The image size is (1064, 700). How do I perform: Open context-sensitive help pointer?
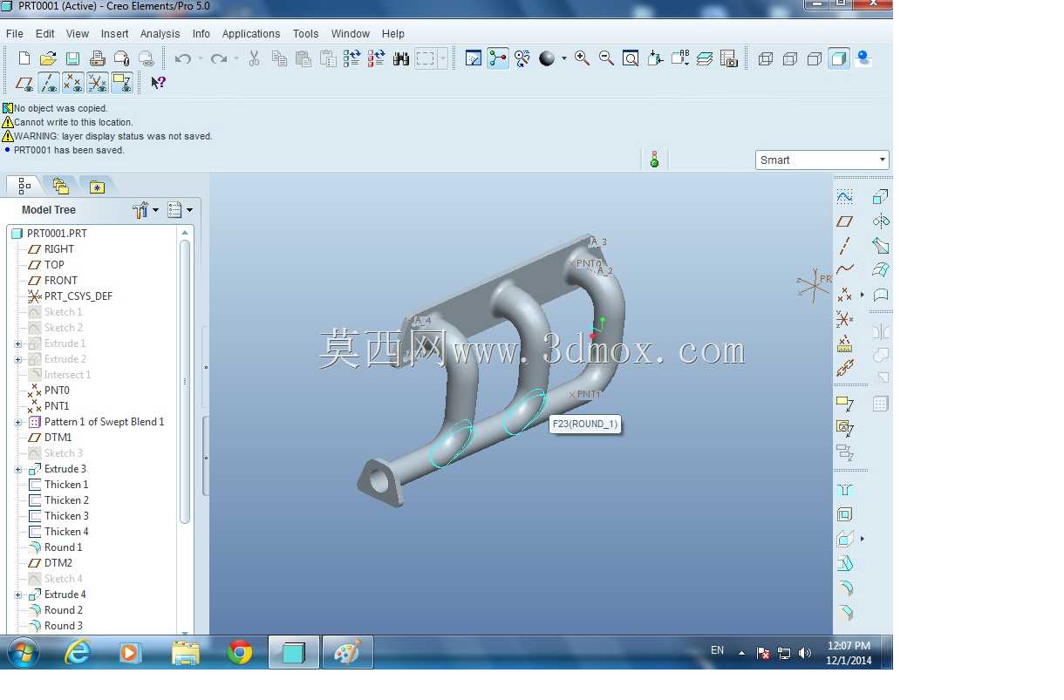coord(158,83)
